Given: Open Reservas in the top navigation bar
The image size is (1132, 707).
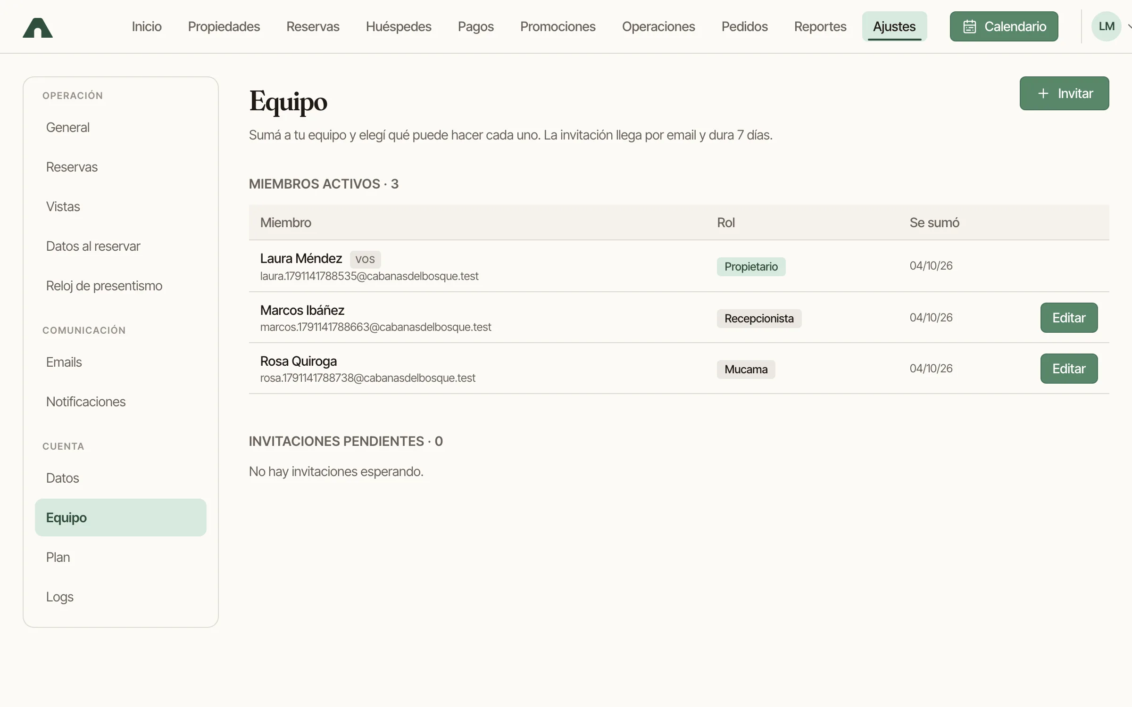Looking at the screenshot, I should pos(313,26).
